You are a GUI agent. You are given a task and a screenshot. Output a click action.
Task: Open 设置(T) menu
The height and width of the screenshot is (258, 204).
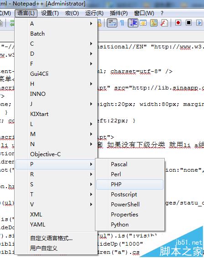[50, 13]
